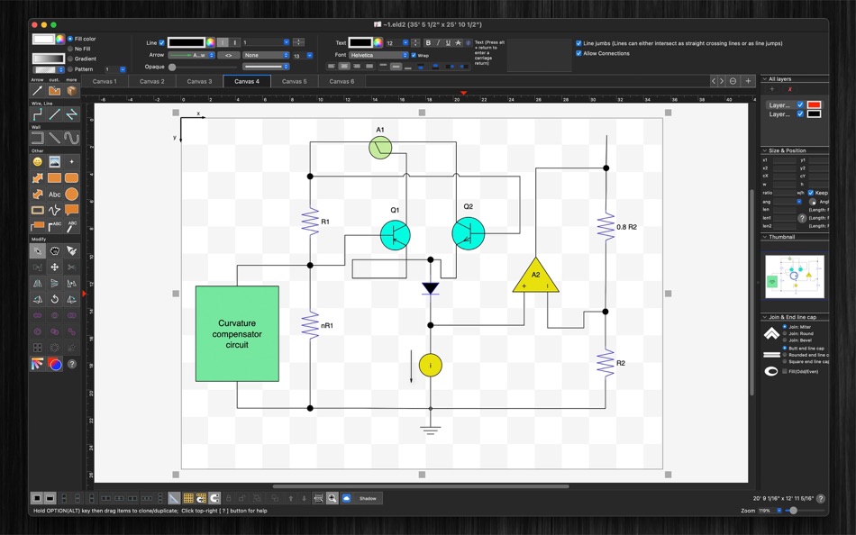Add a new canvas with plus button
This screenshot has width=856, height=535.
pyautogui.click(x=749, y=81)
